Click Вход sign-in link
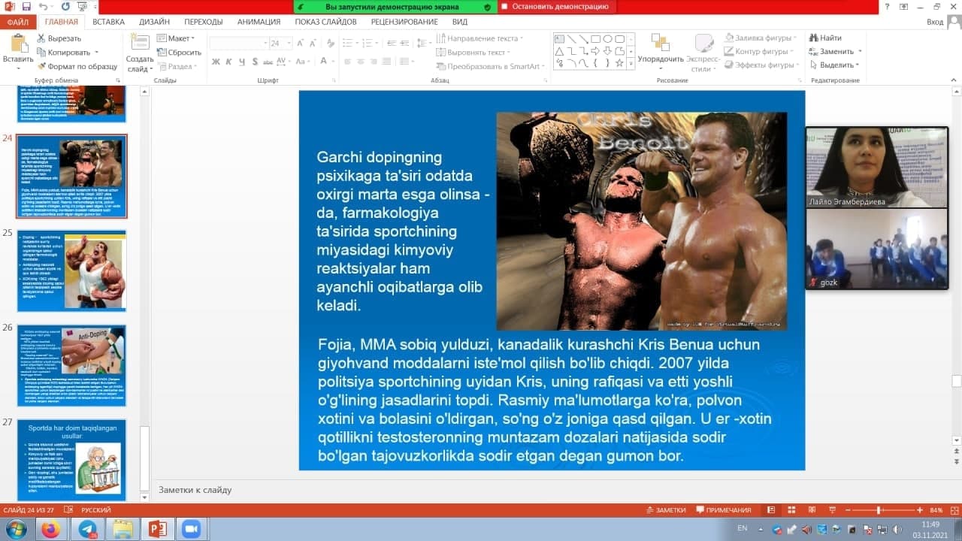The image size is (962, 541). 935,22
